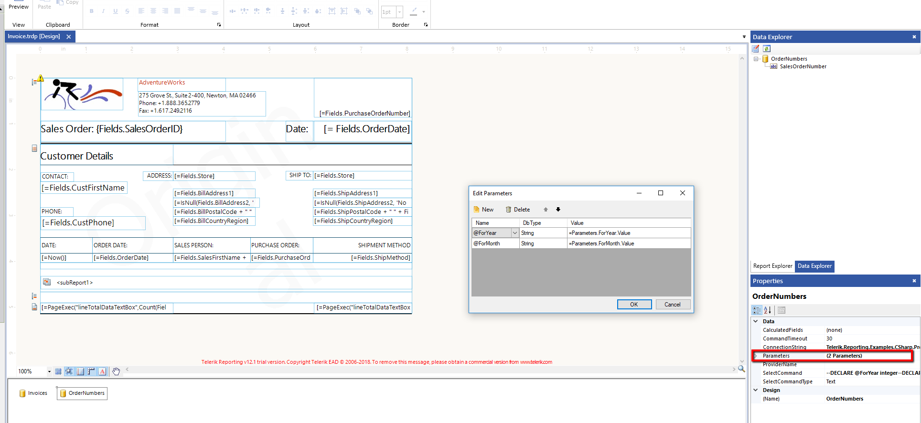Collapse the Data category in Properties

click(756, 322)
